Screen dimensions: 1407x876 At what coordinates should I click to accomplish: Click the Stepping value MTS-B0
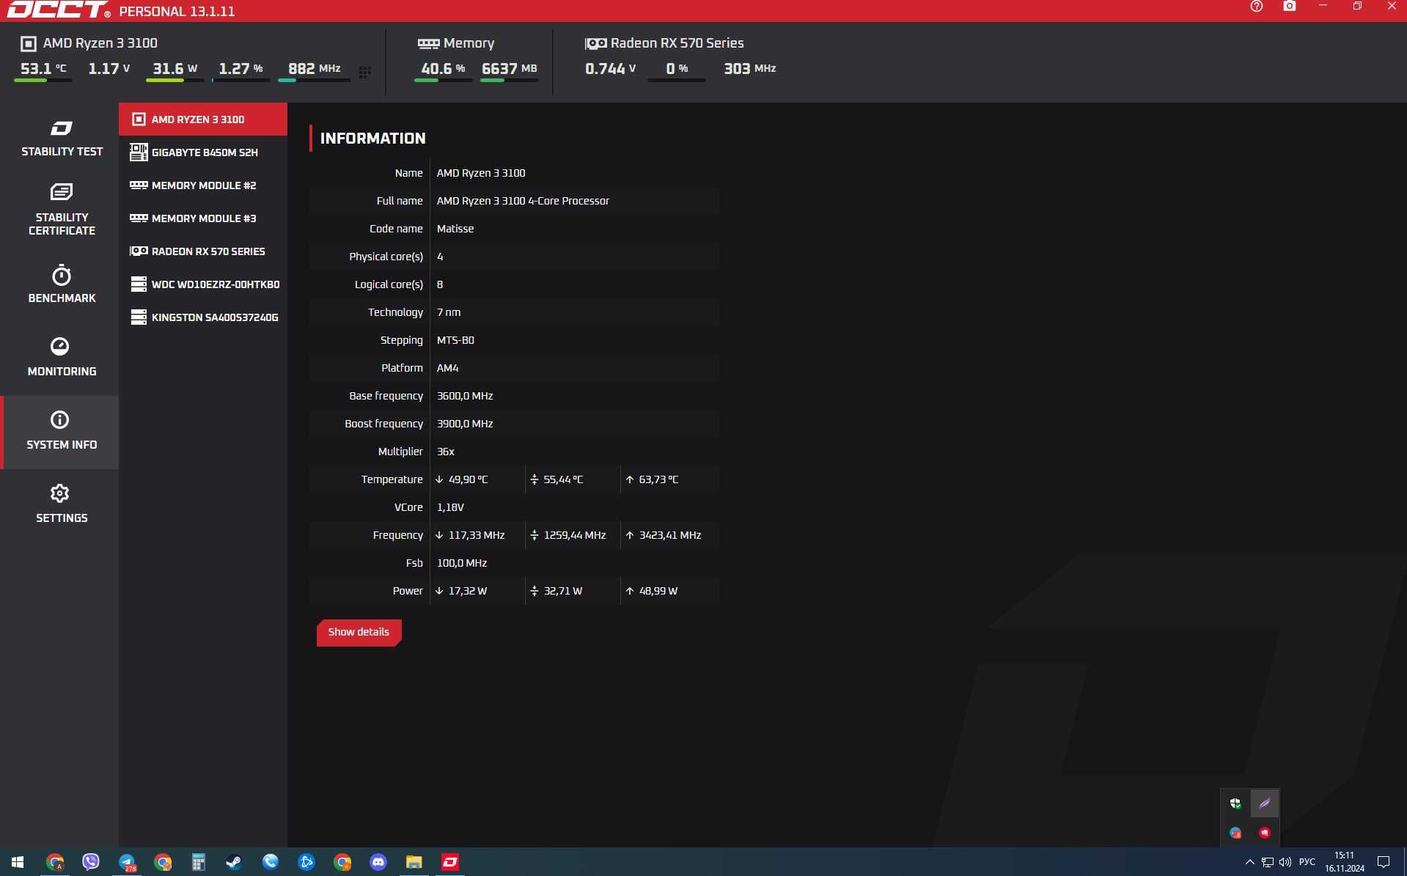[x=455, y=340]
